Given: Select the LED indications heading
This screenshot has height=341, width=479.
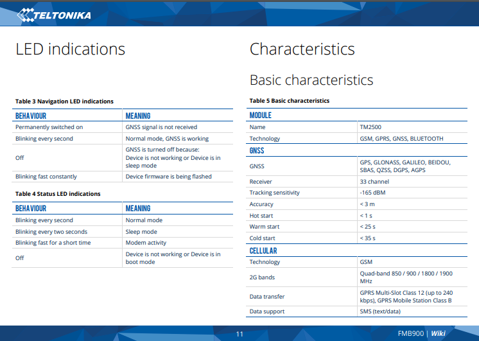Looking at the screenshot, I should pos(70,49).
